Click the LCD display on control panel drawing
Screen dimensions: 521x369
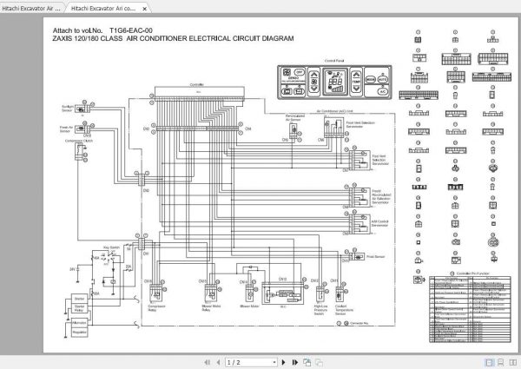pyautogui.click(x=335, y=82)
